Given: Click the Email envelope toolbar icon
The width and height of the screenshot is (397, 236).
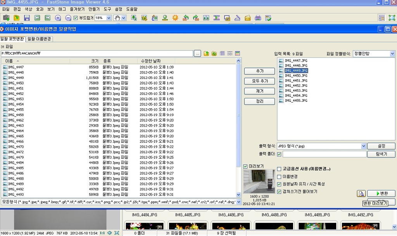Looking at the screenshot, I should pyautogui.click(x=248, y=18).
